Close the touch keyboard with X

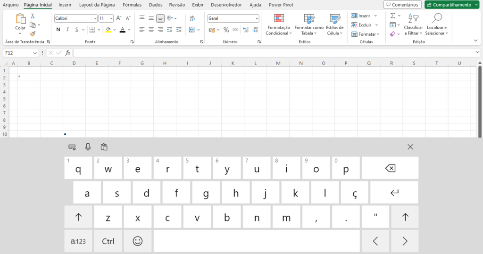pos(410,147)
